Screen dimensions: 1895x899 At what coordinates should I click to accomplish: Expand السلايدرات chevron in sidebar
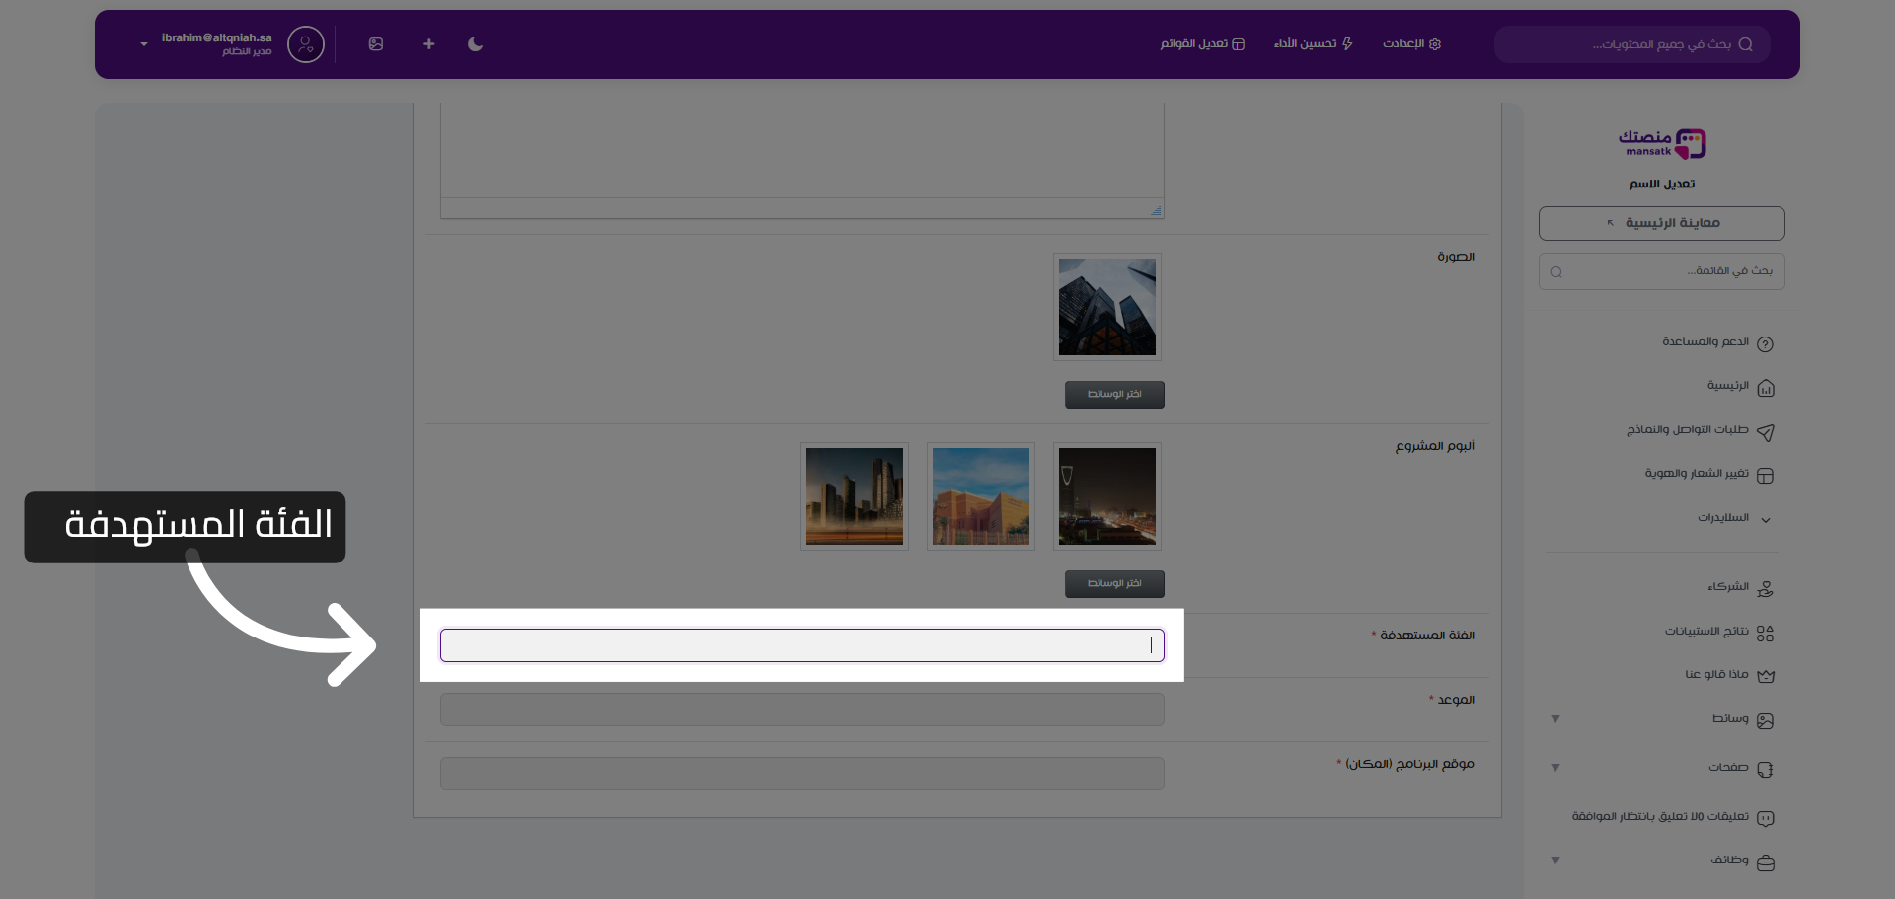click(1766, 520)
